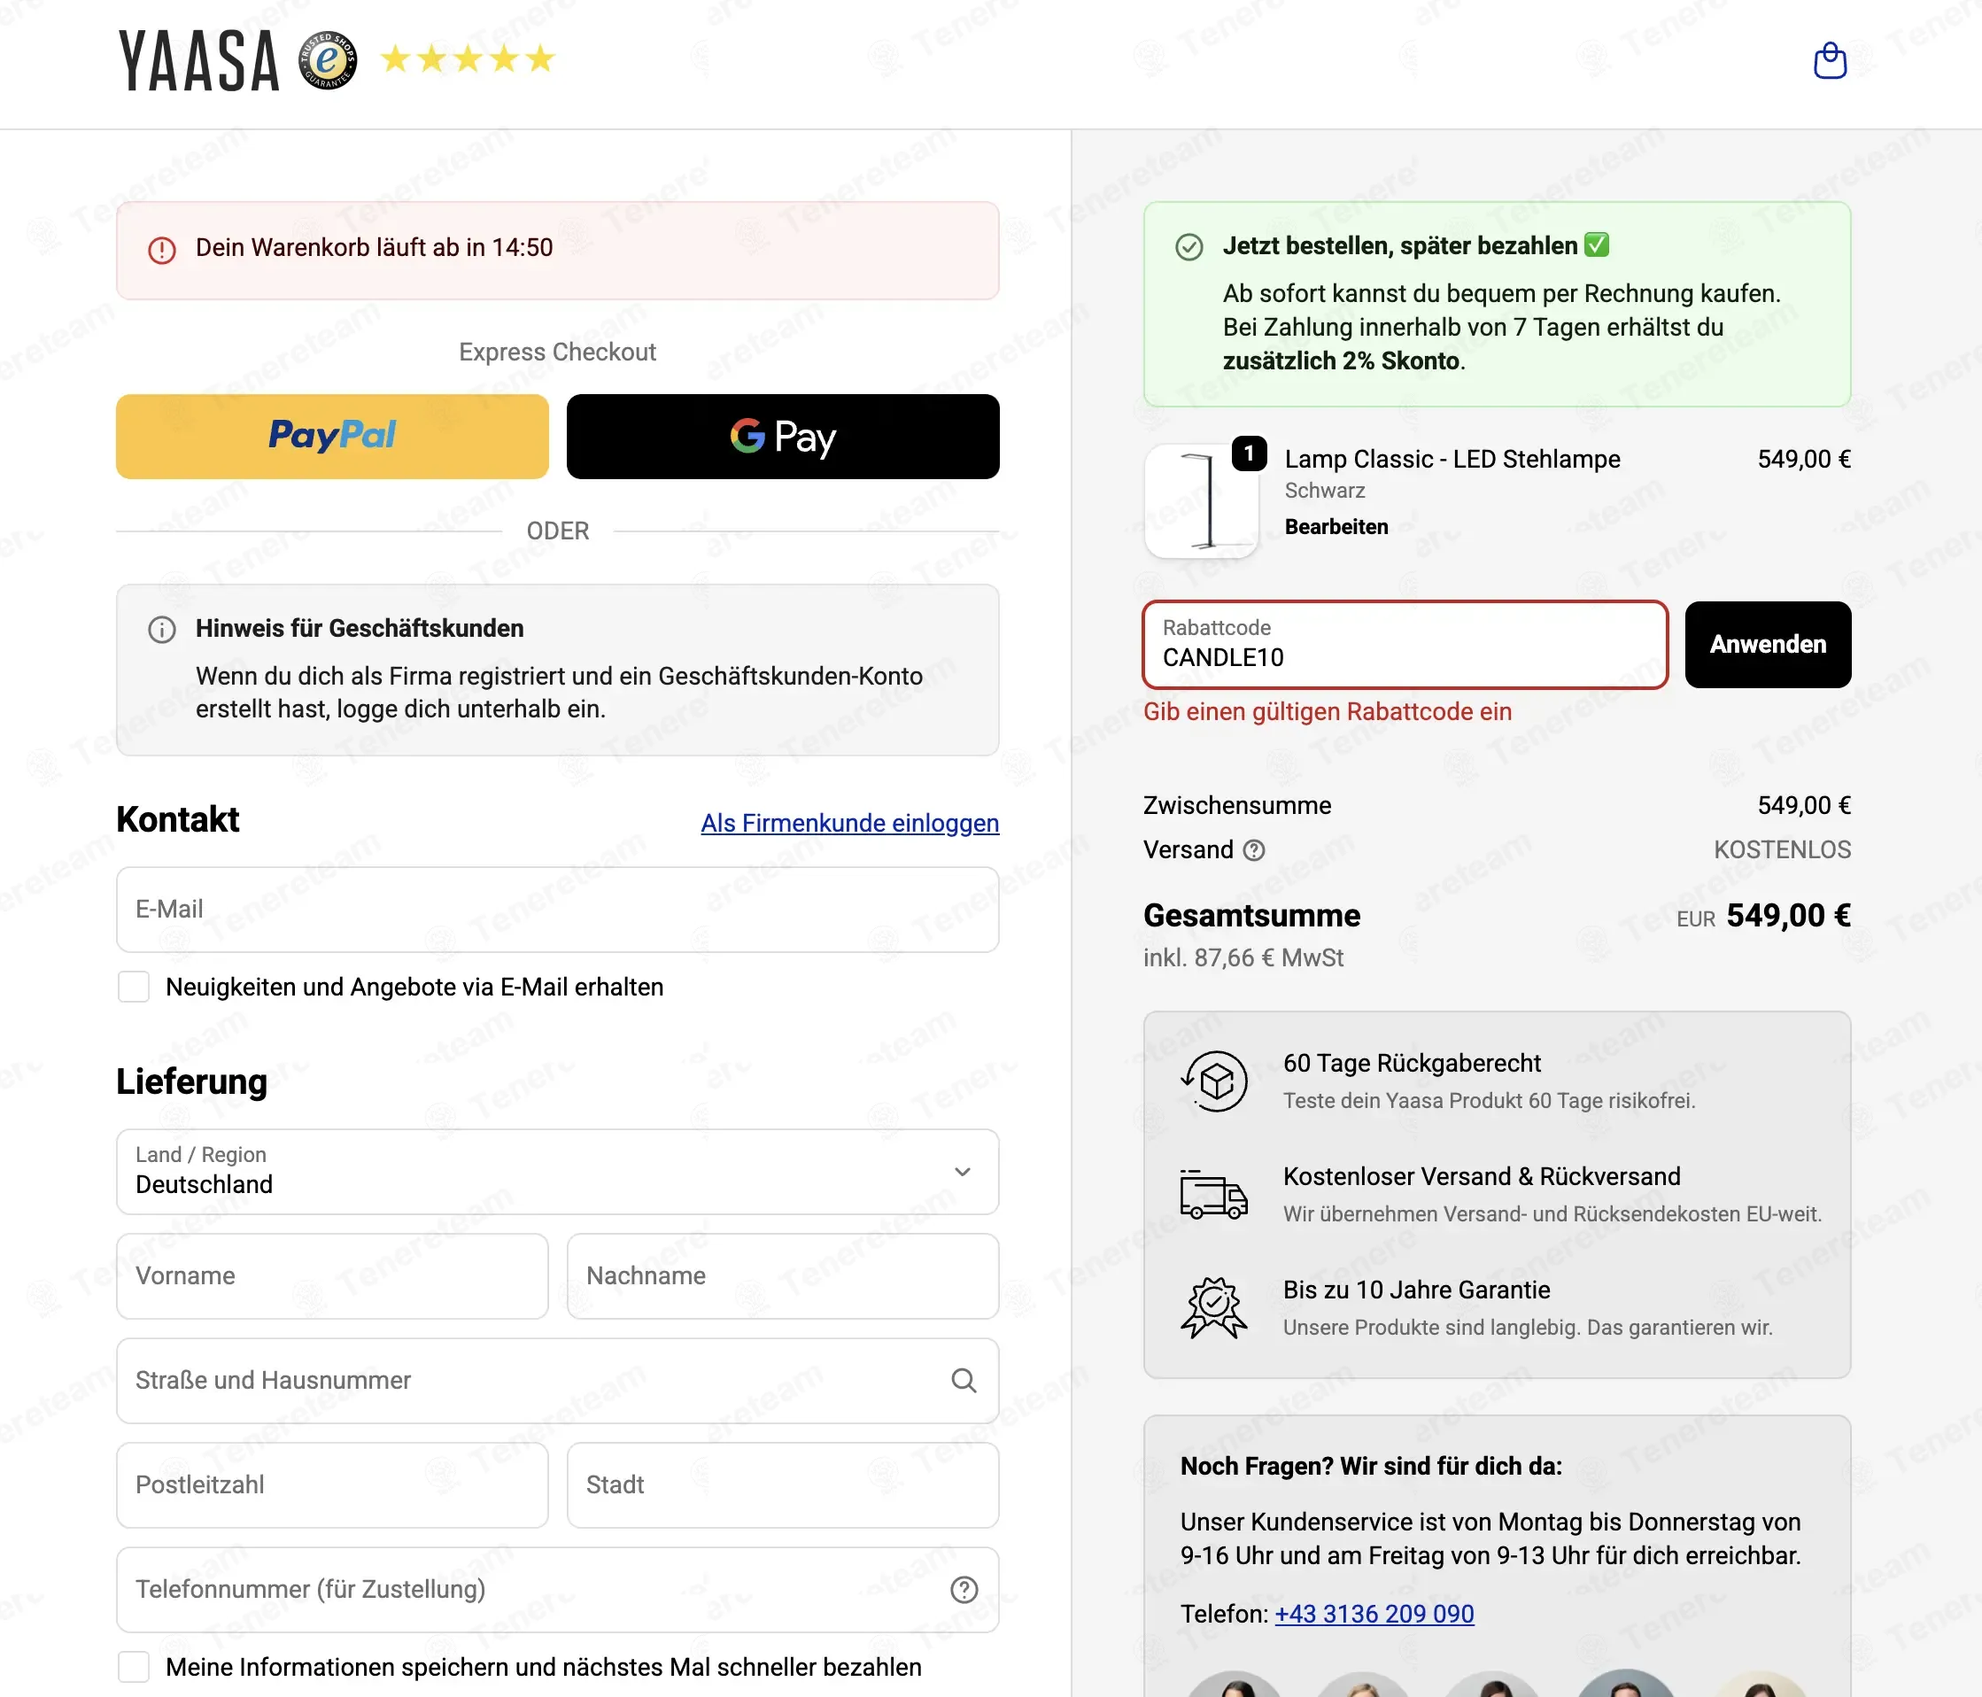This screenshot has height=1697, width=1982.
Task: Click the info icon beside Hinweis für Geschäftskunden
Action: [x=162, y=630]
